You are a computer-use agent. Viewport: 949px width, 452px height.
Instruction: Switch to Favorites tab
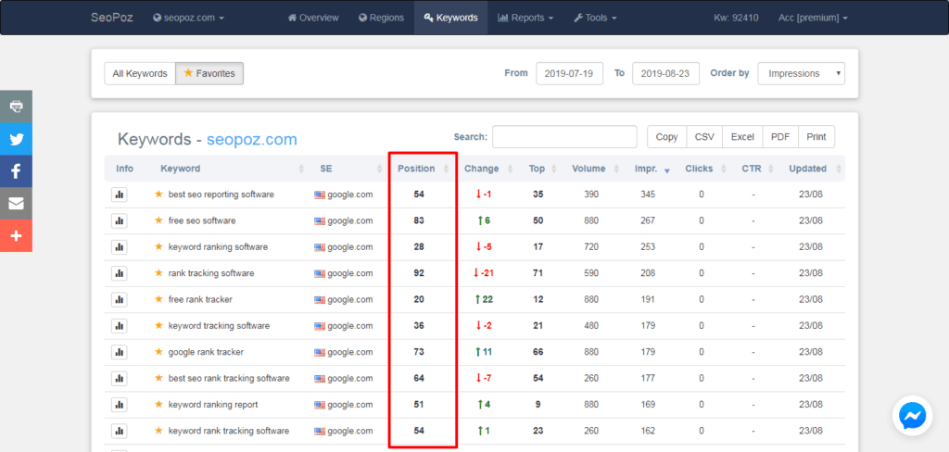coord(209,73)
